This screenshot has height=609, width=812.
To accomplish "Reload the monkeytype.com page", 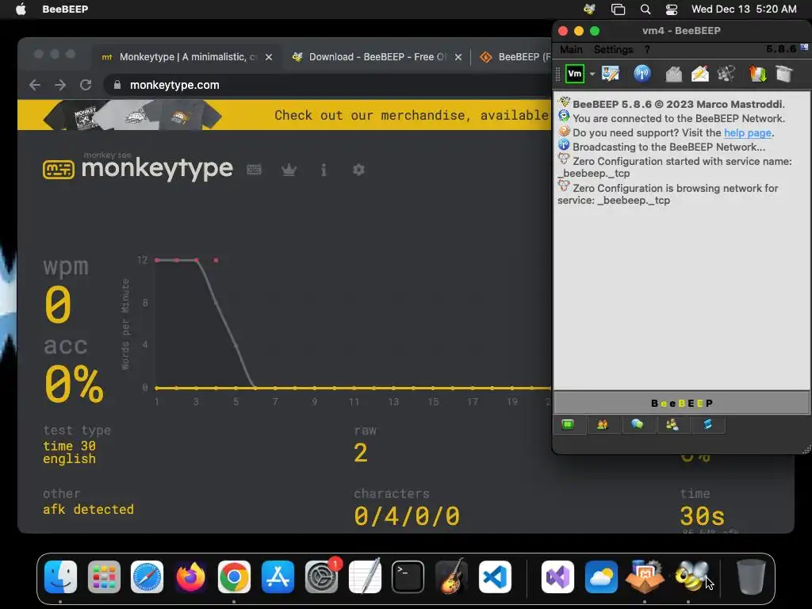I will pos(86,85).
